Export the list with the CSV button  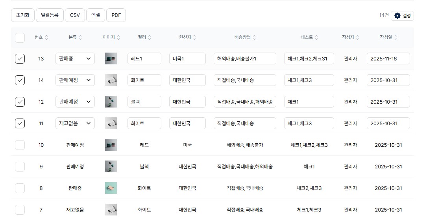point(75,15)
